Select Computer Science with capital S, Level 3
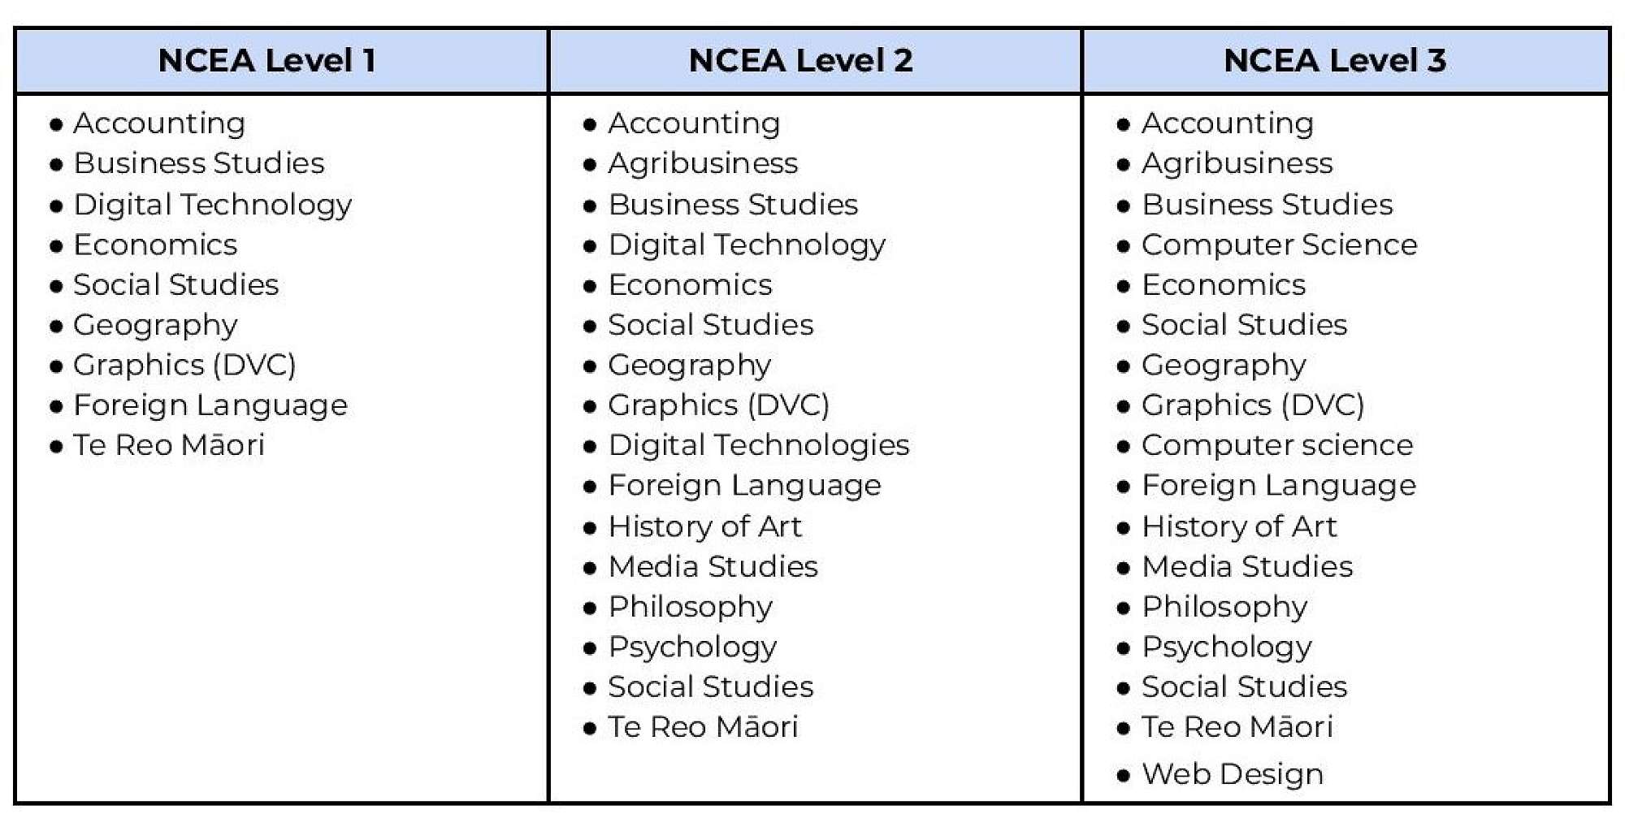1625x827 pixels. [x=1279, y=245]
